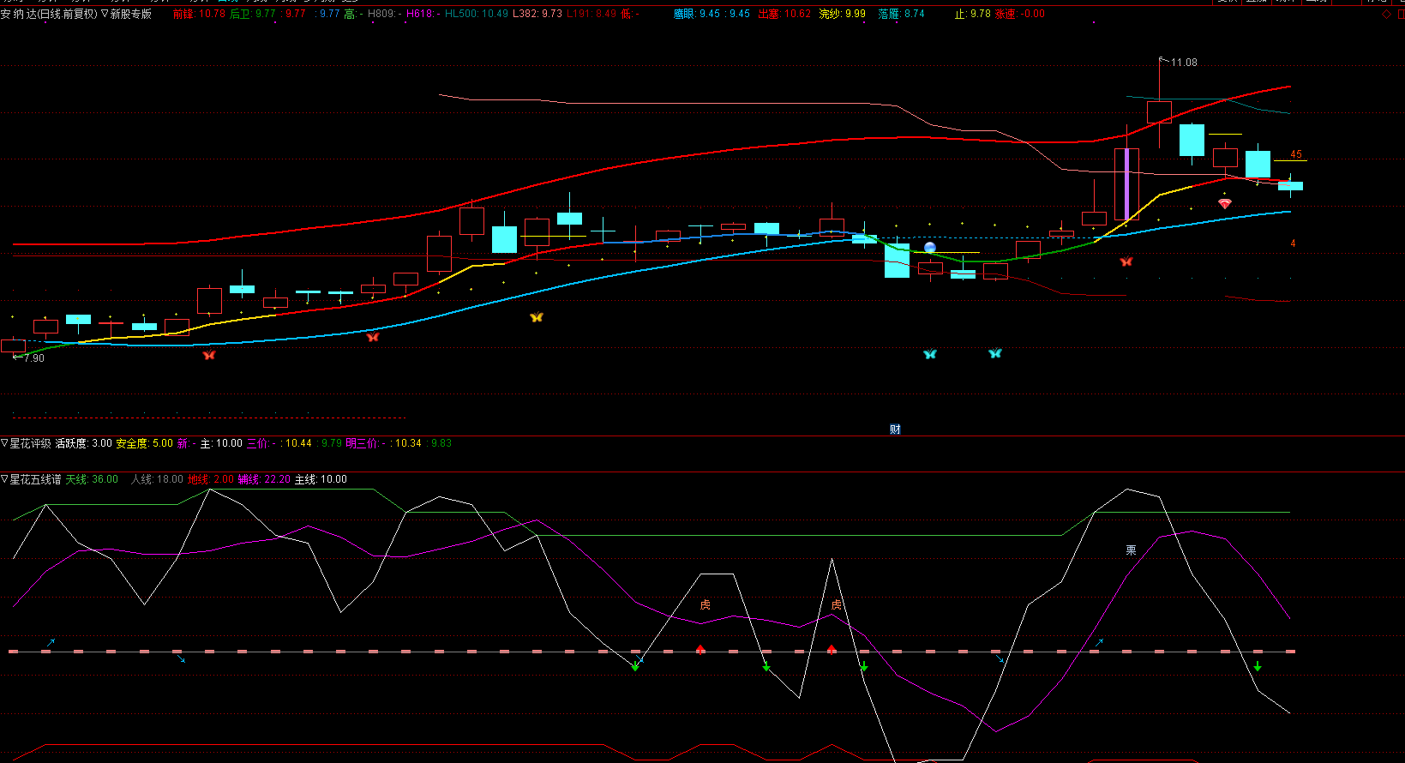1405x763 pixels.
Task: Expand the 星花五线谱 indicator dropdown
Action: tap(32, 479)
